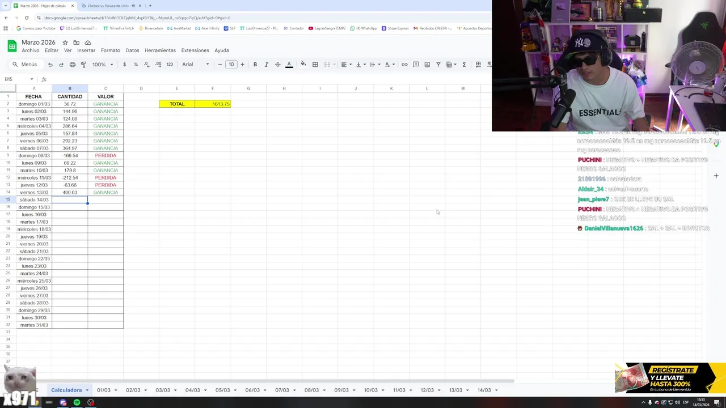Format as currency with dollar icon

tap(125, 65)
